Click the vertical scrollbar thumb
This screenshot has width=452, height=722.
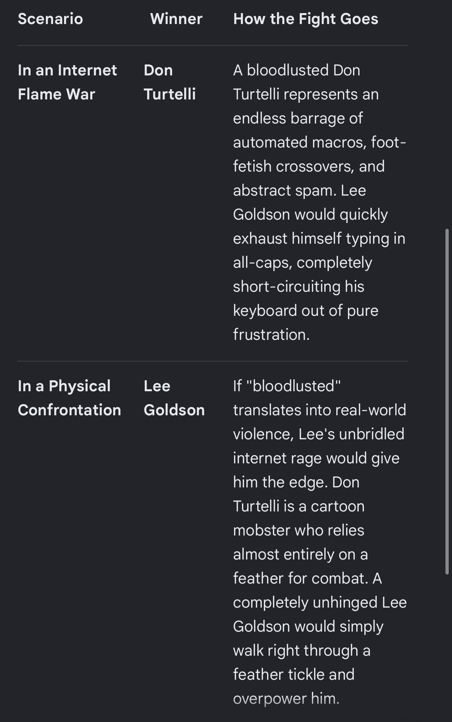(447, 401)
